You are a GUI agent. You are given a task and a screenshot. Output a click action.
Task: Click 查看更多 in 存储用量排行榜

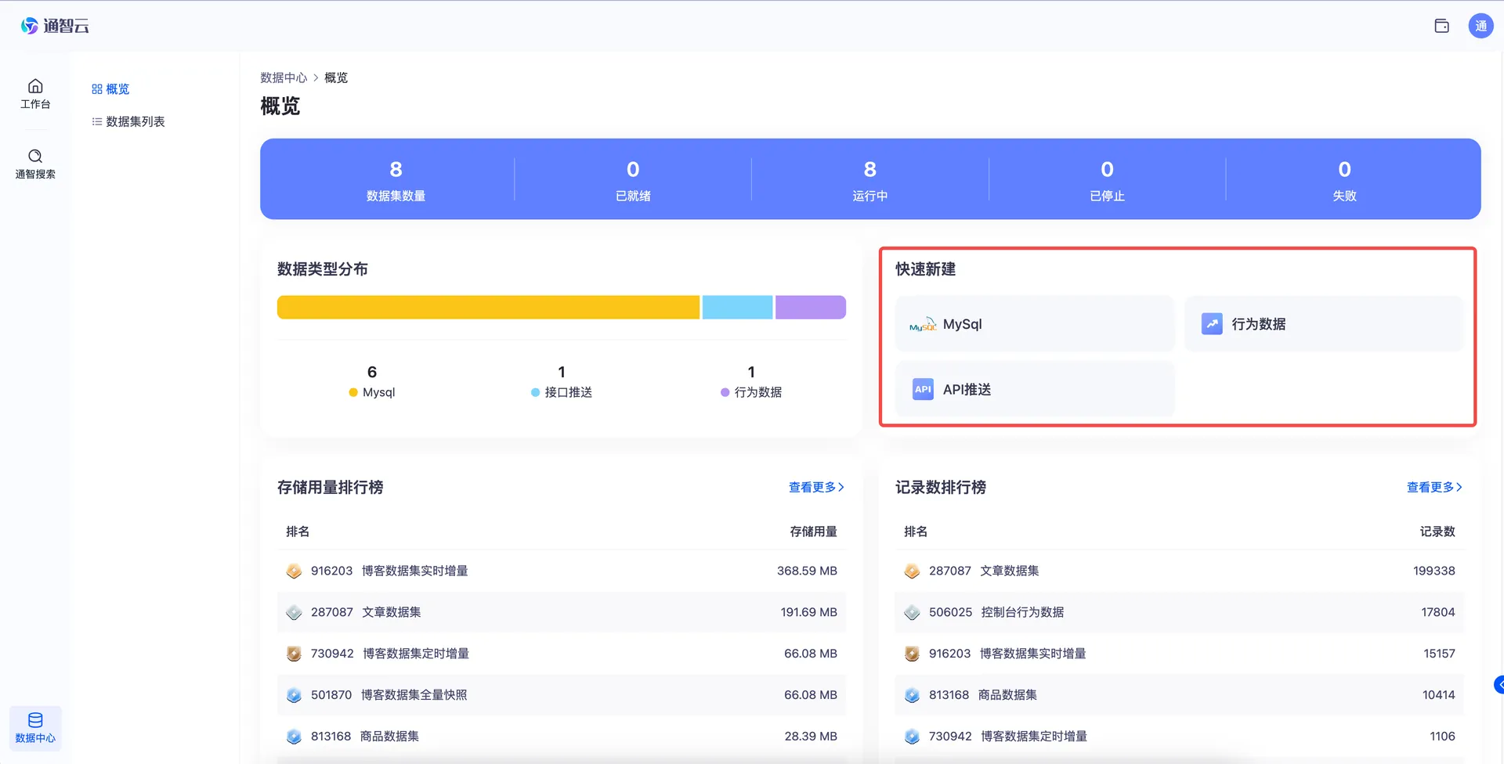point(816,487)
